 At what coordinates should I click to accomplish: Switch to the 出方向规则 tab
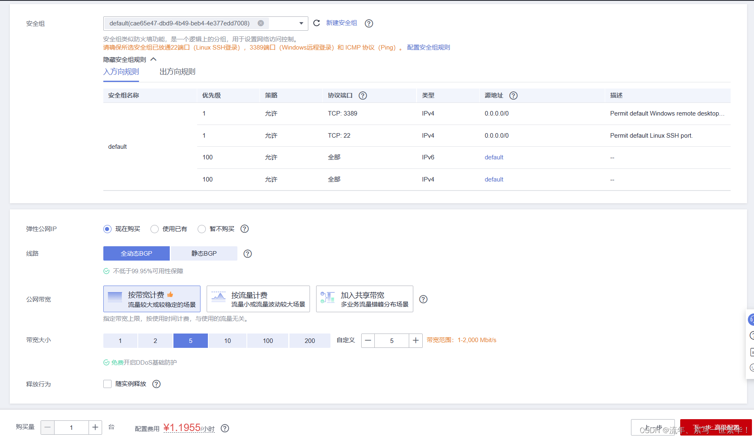[177, 71]
